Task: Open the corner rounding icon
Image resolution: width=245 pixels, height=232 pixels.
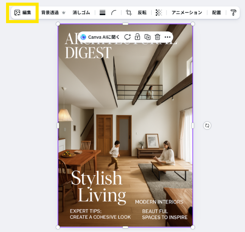Action: pos(114,13)
